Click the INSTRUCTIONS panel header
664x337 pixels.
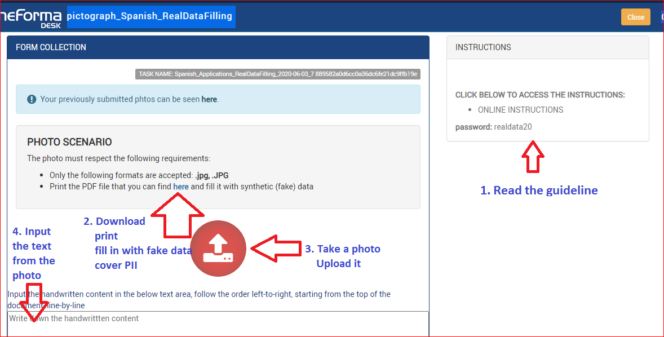click(547, 47)
